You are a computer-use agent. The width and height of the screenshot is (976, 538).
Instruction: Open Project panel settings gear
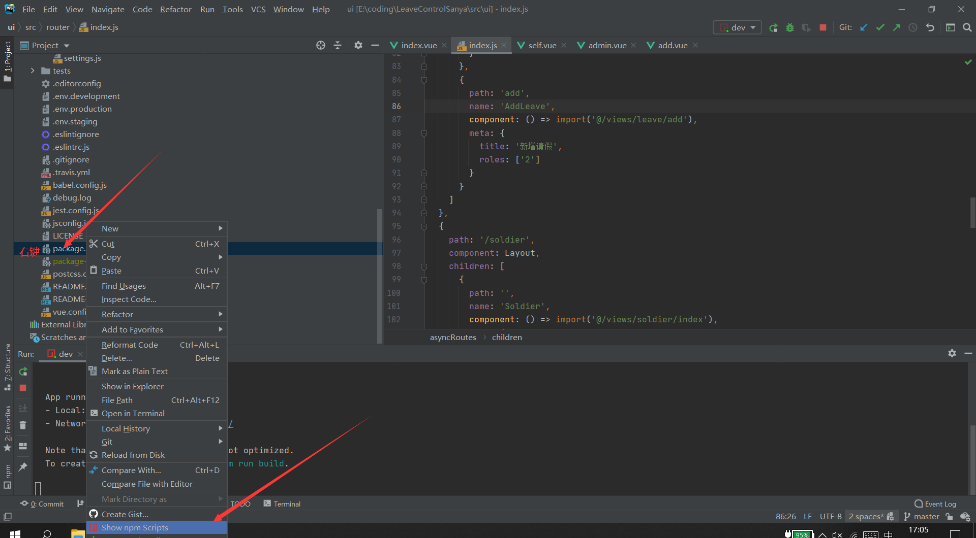(358, 45)
